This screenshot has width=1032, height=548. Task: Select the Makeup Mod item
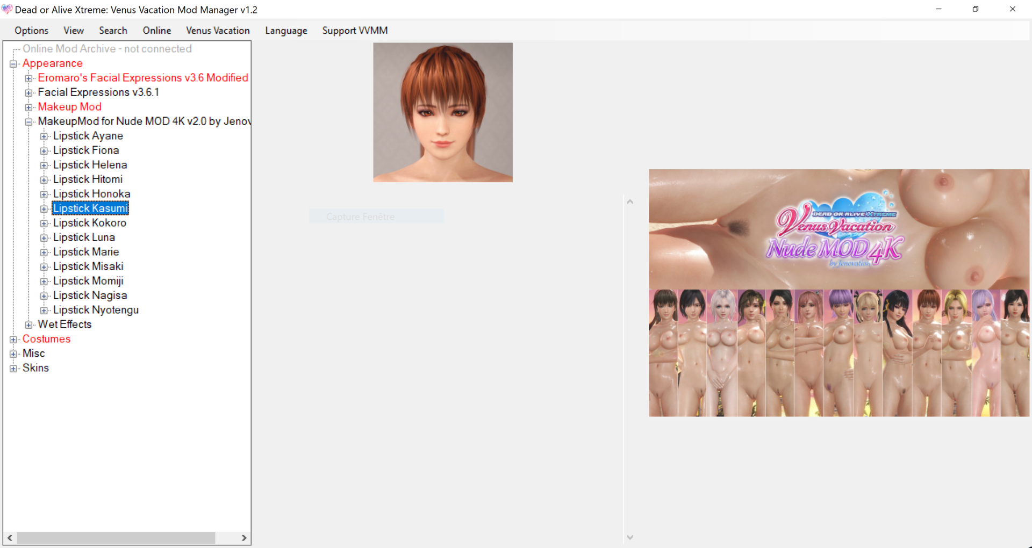[69, 107]
